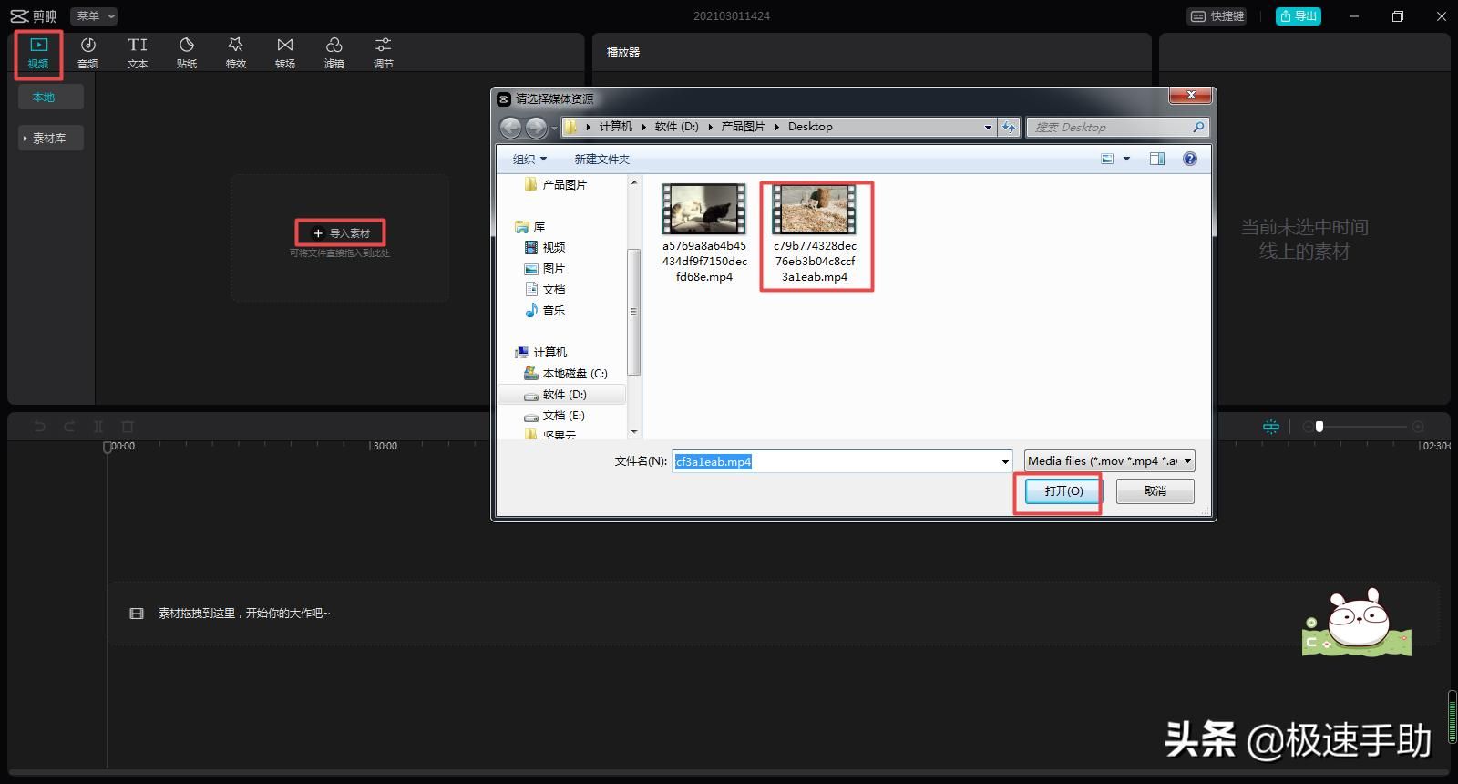The height and width of the screenshot is (784, 1458).
Task: Click the split clip icon
Action: [98, 426]
